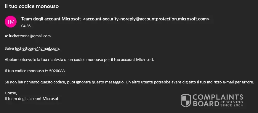Viewport: 258px width, 113px height.
Task: Click the pink TM sender avatar
Action: [x=11, y=22]
